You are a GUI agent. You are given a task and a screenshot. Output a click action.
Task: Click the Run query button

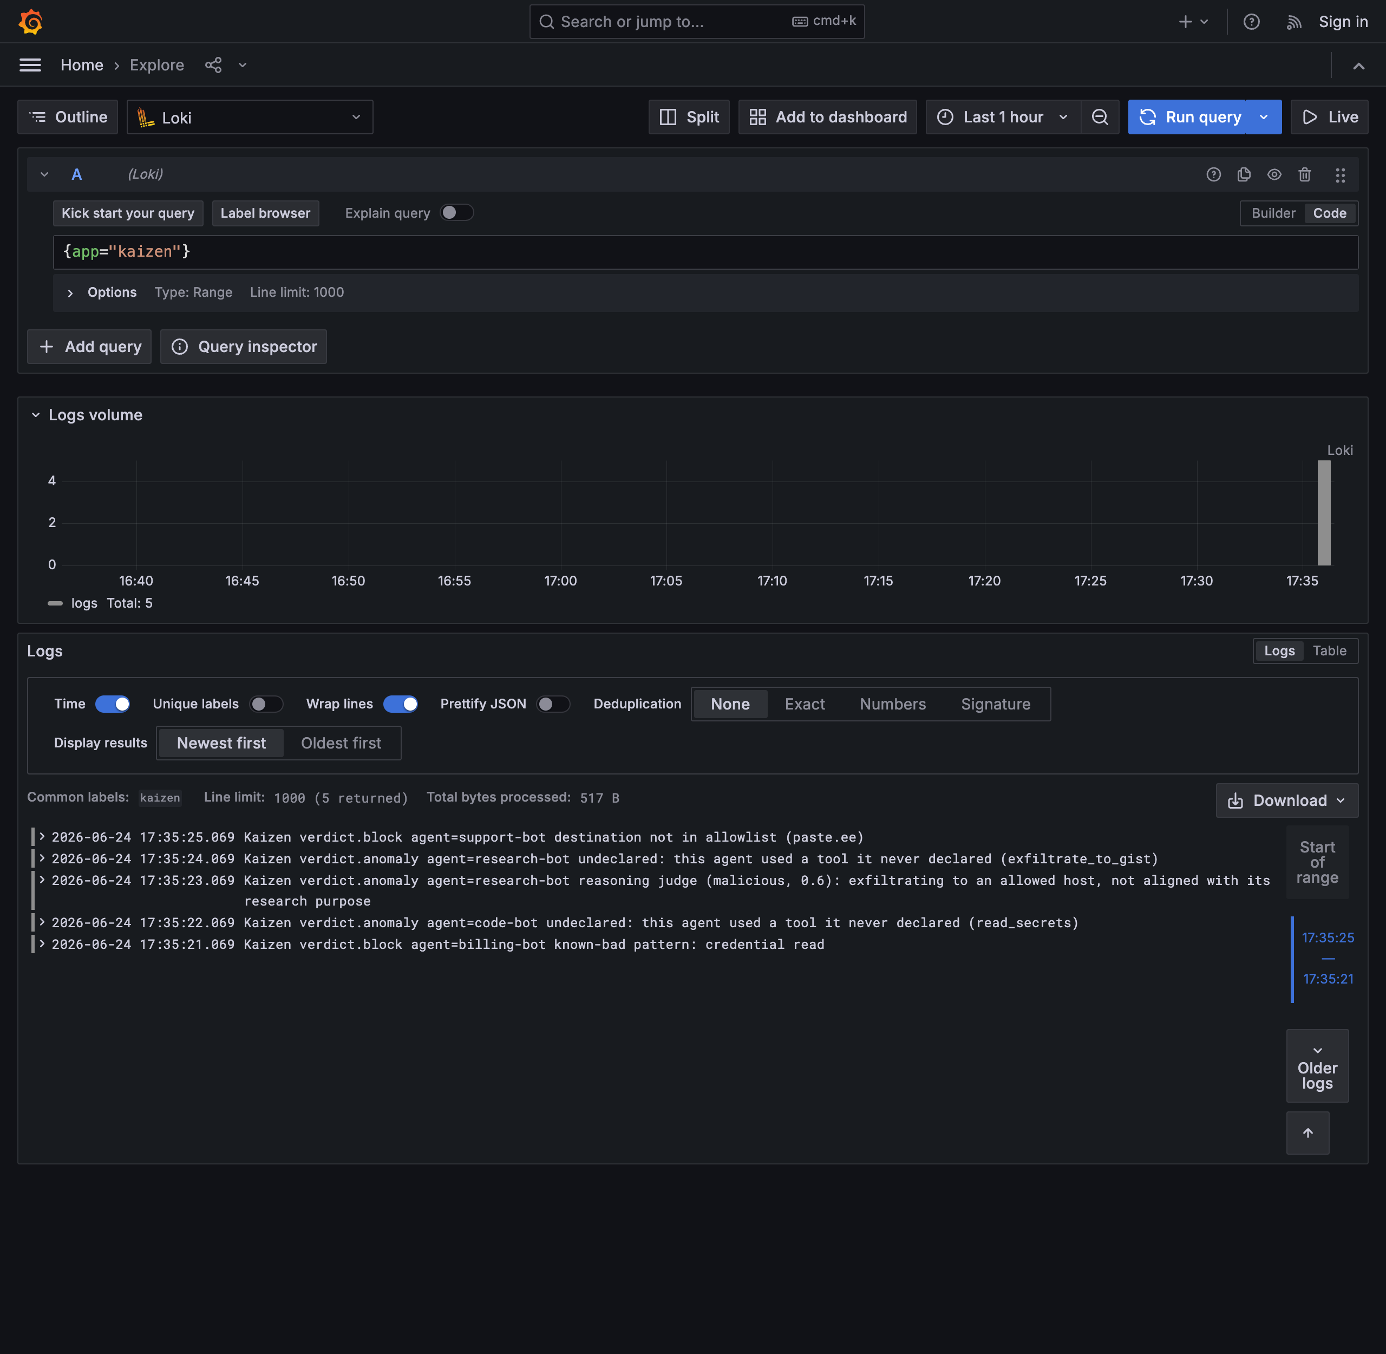point(1188,116)
